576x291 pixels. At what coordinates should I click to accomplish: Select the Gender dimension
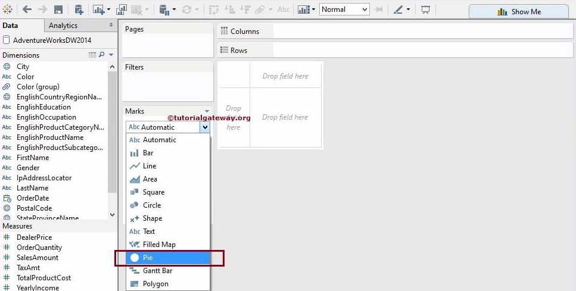pos(28,168)
